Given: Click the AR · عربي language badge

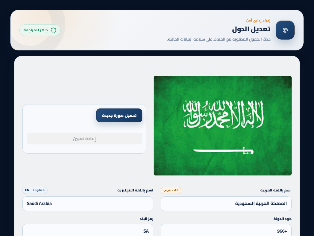Looking at the screenshot, I should point(171,190).
